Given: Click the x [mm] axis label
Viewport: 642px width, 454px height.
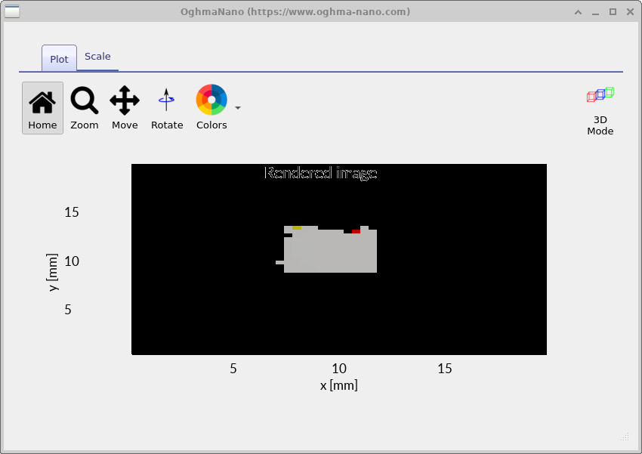Looking at the screenshot, I should 339,385.
